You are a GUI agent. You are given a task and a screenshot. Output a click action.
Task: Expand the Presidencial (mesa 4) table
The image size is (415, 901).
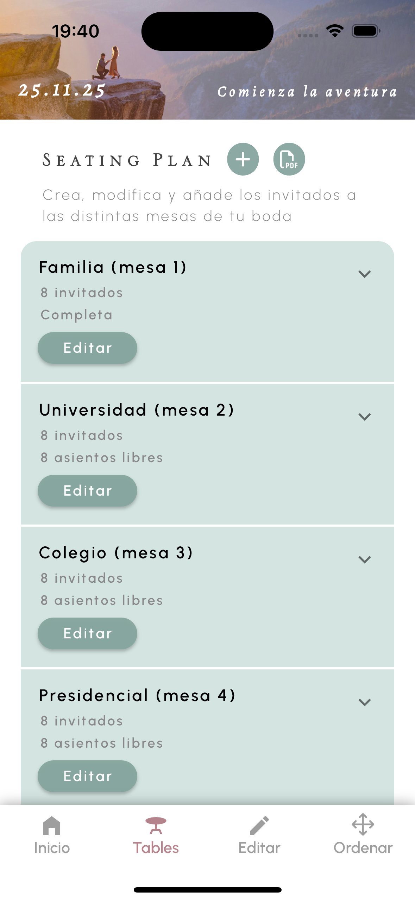click(364, 702)
